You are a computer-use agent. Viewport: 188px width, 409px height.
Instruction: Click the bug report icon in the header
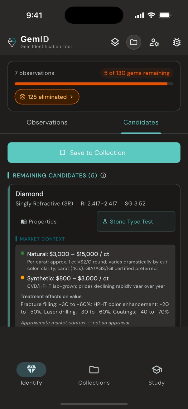[176, 42]
